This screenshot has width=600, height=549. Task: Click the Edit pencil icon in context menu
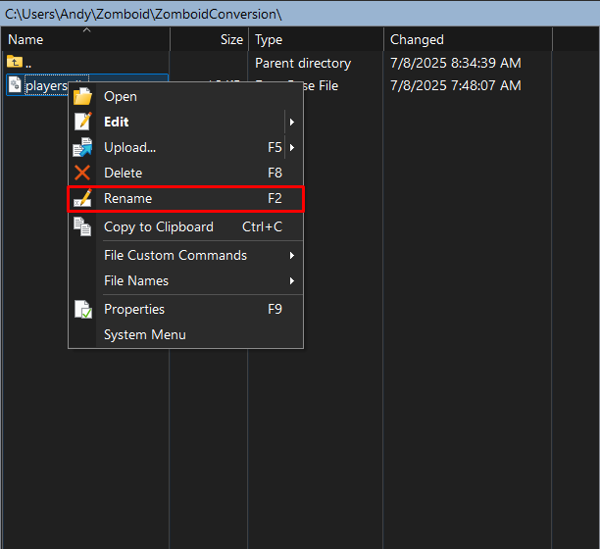tap(82, 122)
